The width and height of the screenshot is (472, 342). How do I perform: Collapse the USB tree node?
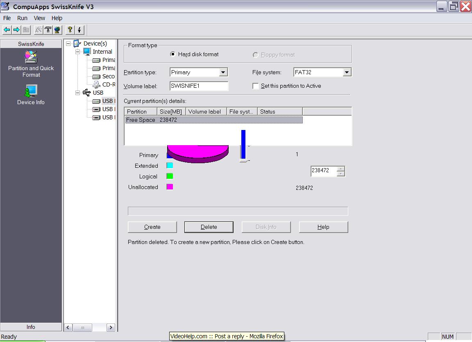tap(78, 93)
